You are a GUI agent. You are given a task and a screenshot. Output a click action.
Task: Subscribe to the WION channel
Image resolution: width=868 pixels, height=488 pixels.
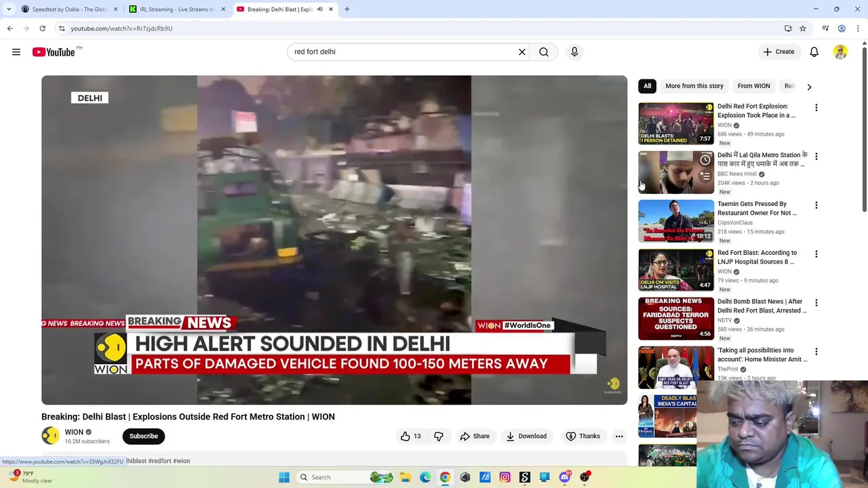tap(144, 436)
